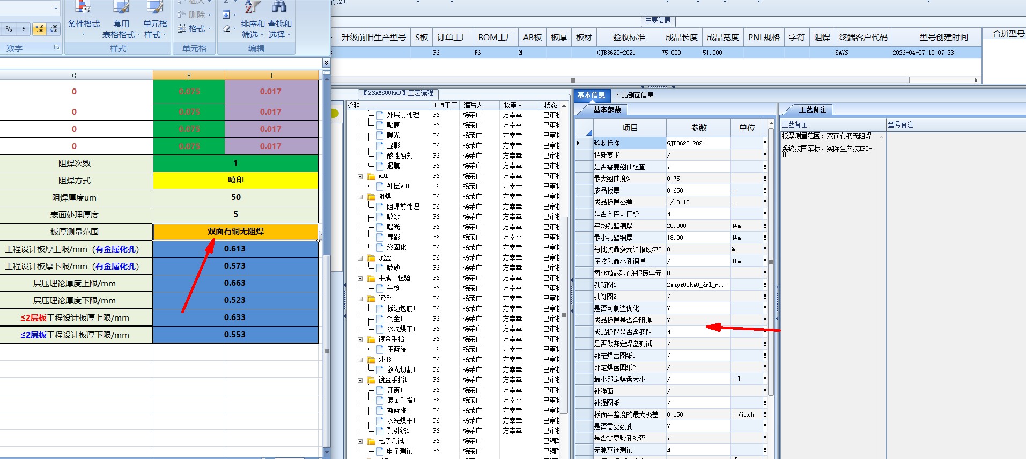Click the 成品板厚是否含铜厚 value field
Image resolution: width=1026 pixels, height=459 pixels.
(698, 332)
